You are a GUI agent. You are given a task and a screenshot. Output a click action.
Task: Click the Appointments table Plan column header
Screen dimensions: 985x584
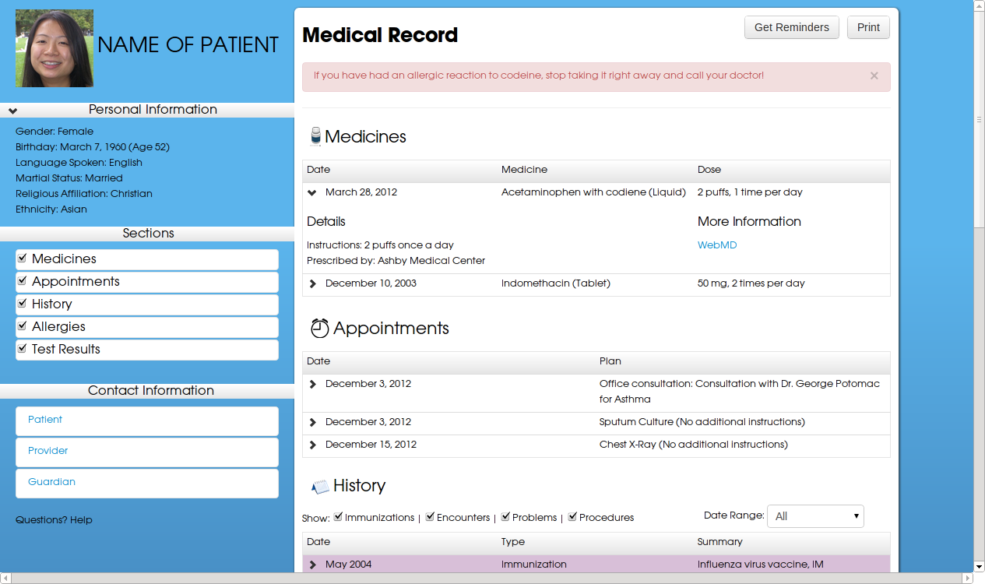coord(610,361)
